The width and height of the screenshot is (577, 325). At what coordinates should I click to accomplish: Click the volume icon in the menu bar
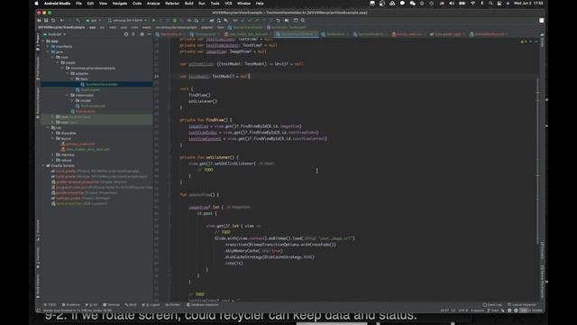pos(452,4)
